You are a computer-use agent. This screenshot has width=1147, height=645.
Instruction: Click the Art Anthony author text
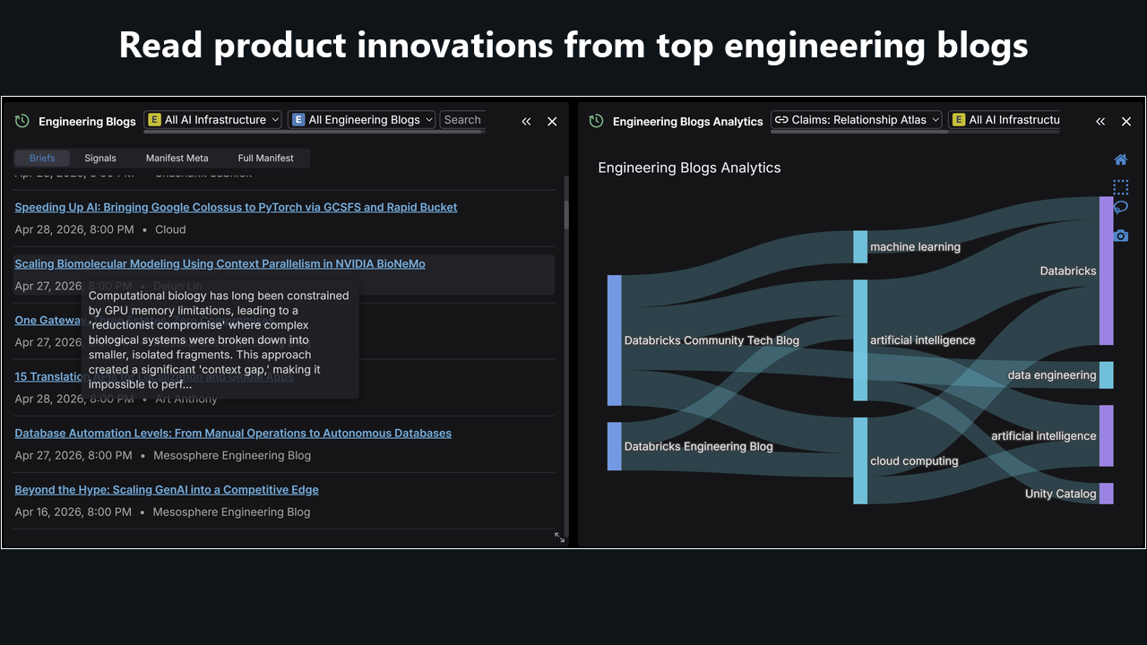[x=186, y=399]
